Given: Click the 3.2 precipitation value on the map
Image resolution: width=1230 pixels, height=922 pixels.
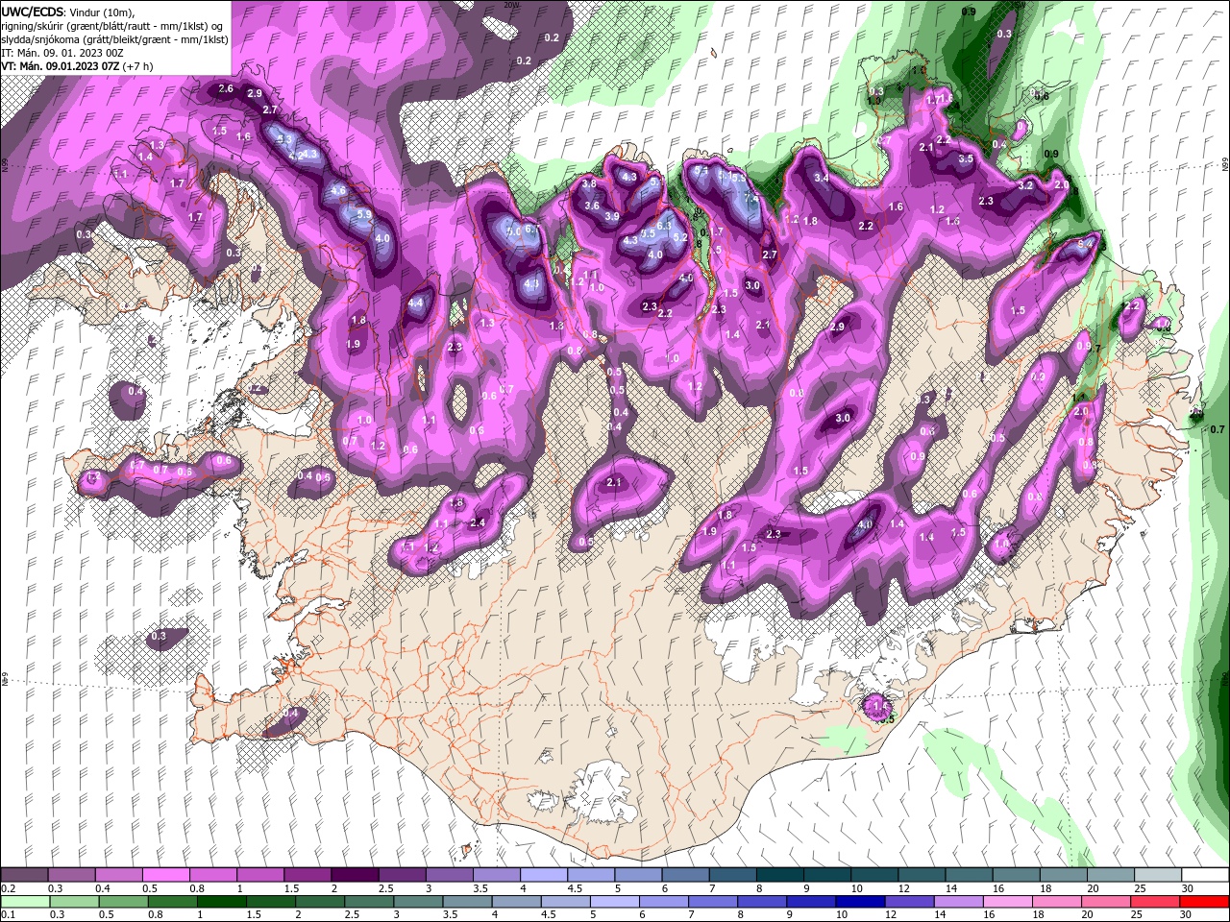Looking at the screenshot, I should coord(1025,184).
